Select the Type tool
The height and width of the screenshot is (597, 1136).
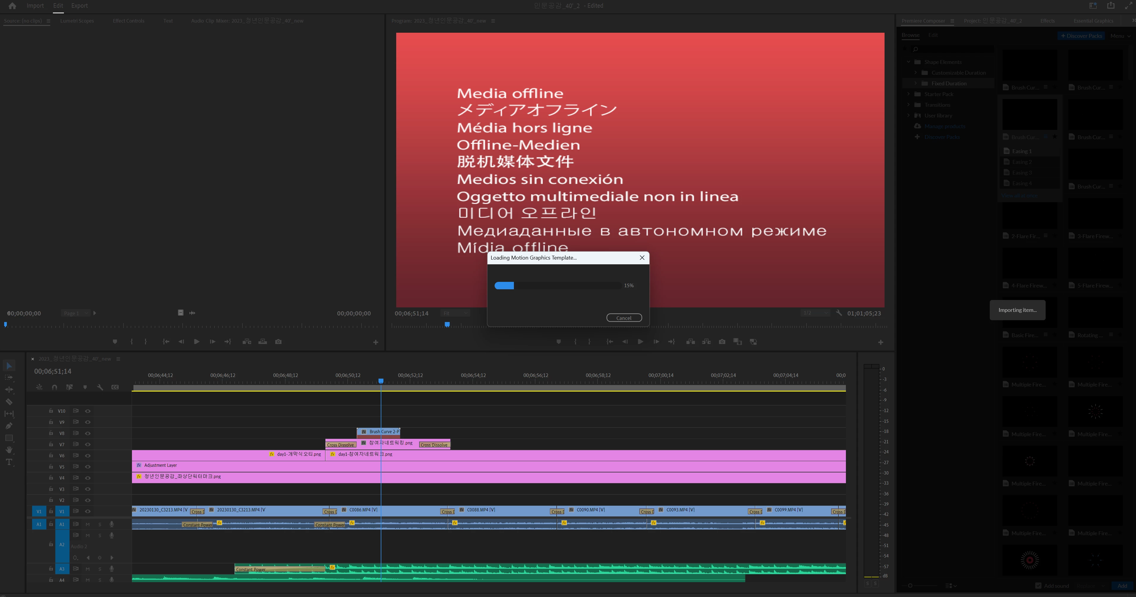pyautogui.click(x=9, y=462)
